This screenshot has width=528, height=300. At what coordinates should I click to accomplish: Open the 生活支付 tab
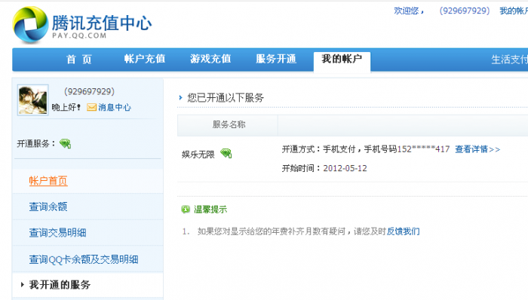(x=509, y=60)
